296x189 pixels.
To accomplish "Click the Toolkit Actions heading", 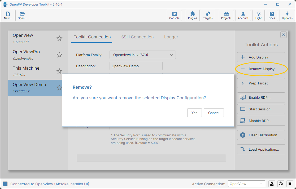I will 261,45.
